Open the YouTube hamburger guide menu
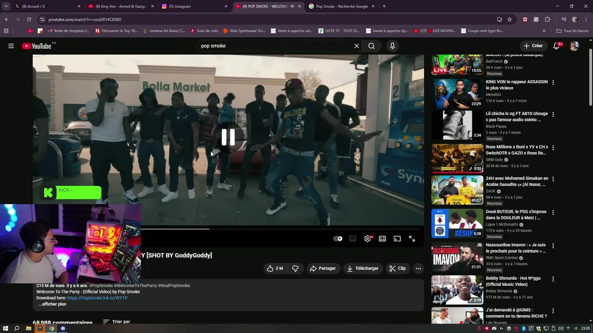 click(x=11, y=46)
